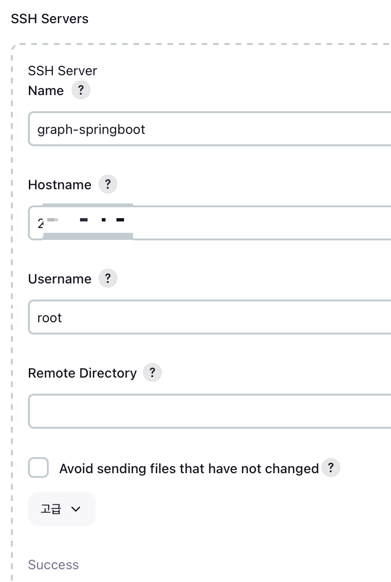Click the Username label text
This screenshot has height=582, width=391.
(60, 279)
